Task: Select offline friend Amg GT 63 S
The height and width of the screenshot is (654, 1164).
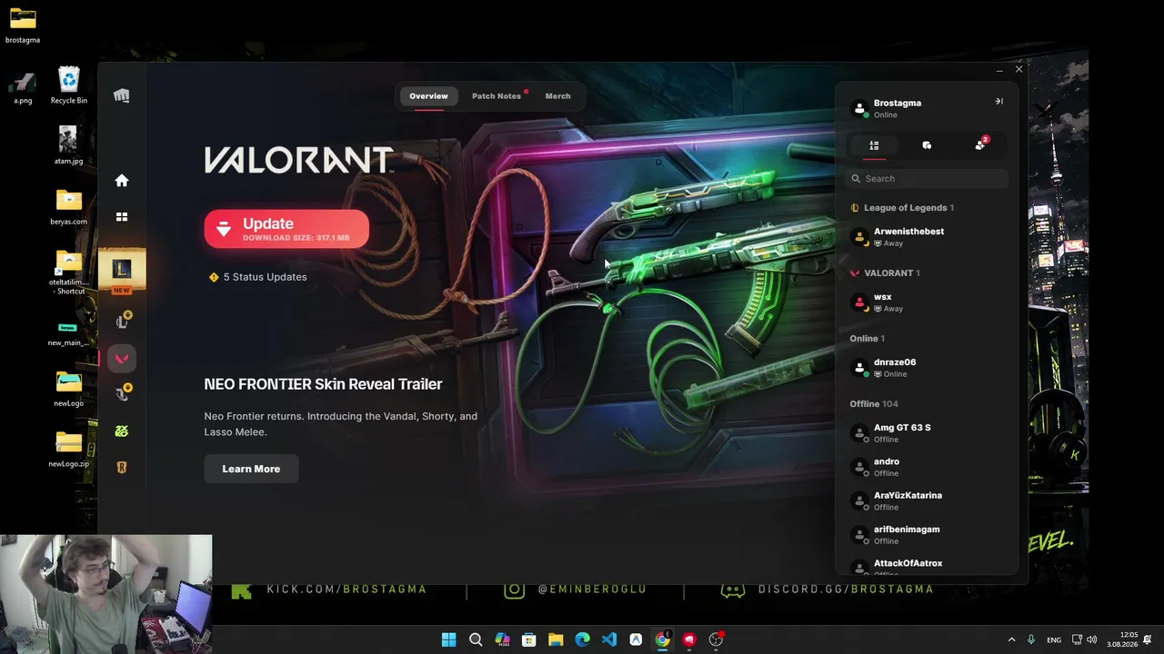Action: click(927, 433)
